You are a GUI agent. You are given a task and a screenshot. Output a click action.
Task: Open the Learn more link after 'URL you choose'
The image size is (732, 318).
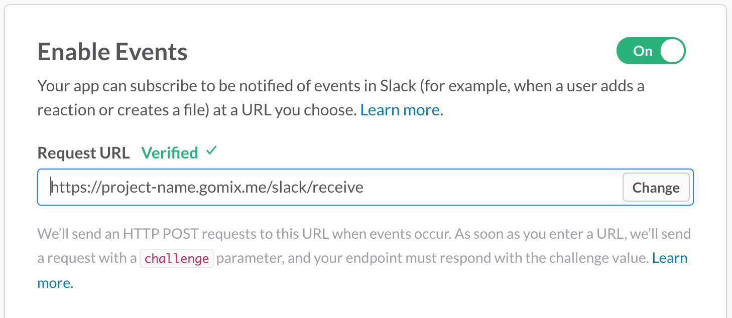point(402,110)
